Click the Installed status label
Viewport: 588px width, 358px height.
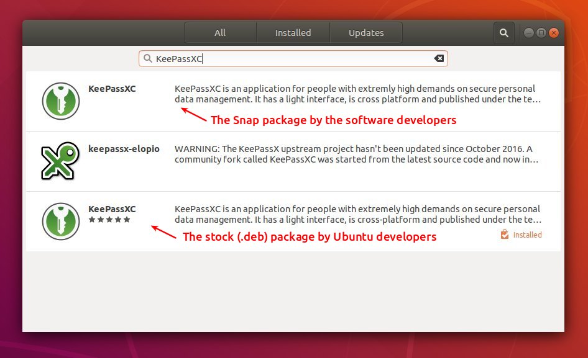(527, 235)
